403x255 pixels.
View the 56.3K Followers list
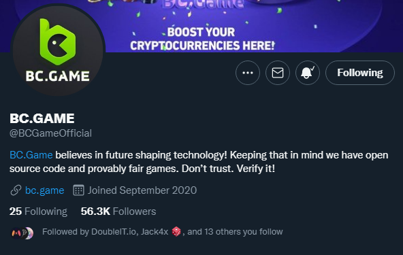coord(118,211)
